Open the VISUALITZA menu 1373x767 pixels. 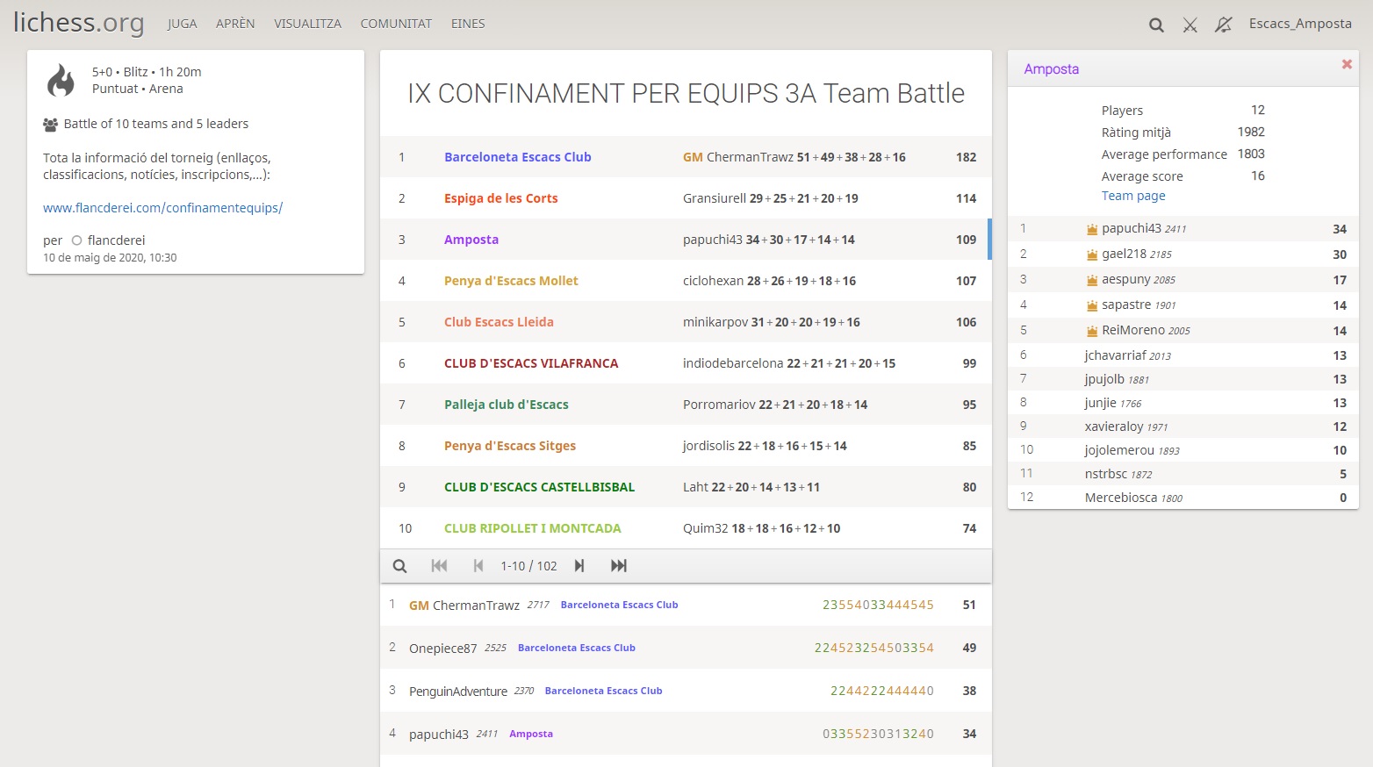[307, 24]
